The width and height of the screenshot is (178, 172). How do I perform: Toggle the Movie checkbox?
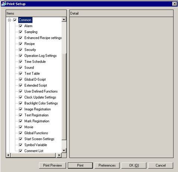(20, 127)
